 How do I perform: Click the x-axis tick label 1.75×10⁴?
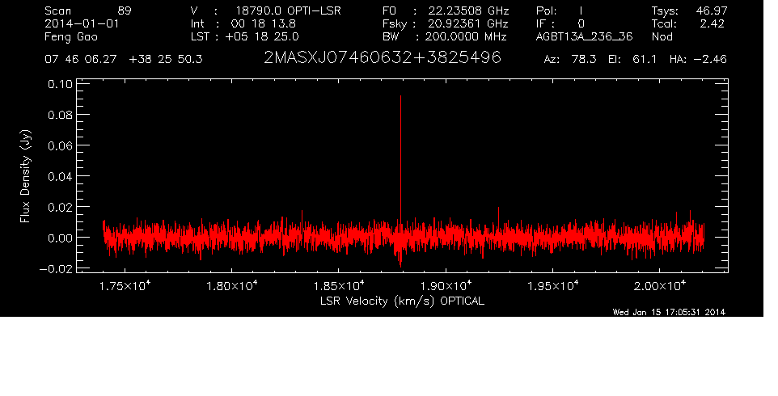tap(125, 286)
